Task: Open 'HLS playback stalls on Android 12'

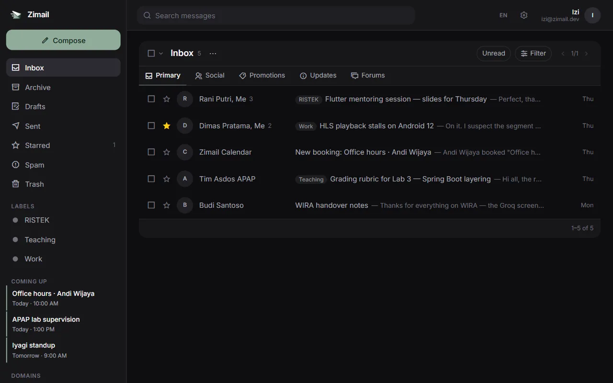Action: [377, 126]
